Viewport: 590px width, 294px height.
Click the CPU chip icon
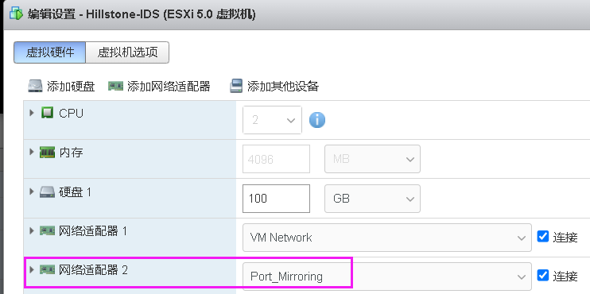tap(48, 113)
